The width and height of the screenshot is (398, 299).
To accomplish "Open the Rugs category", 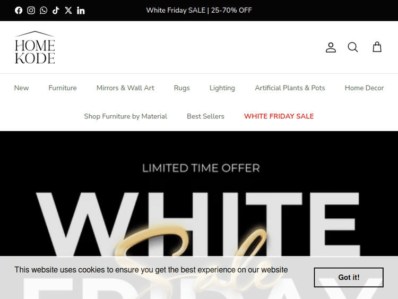I will (x=181, y=88).
